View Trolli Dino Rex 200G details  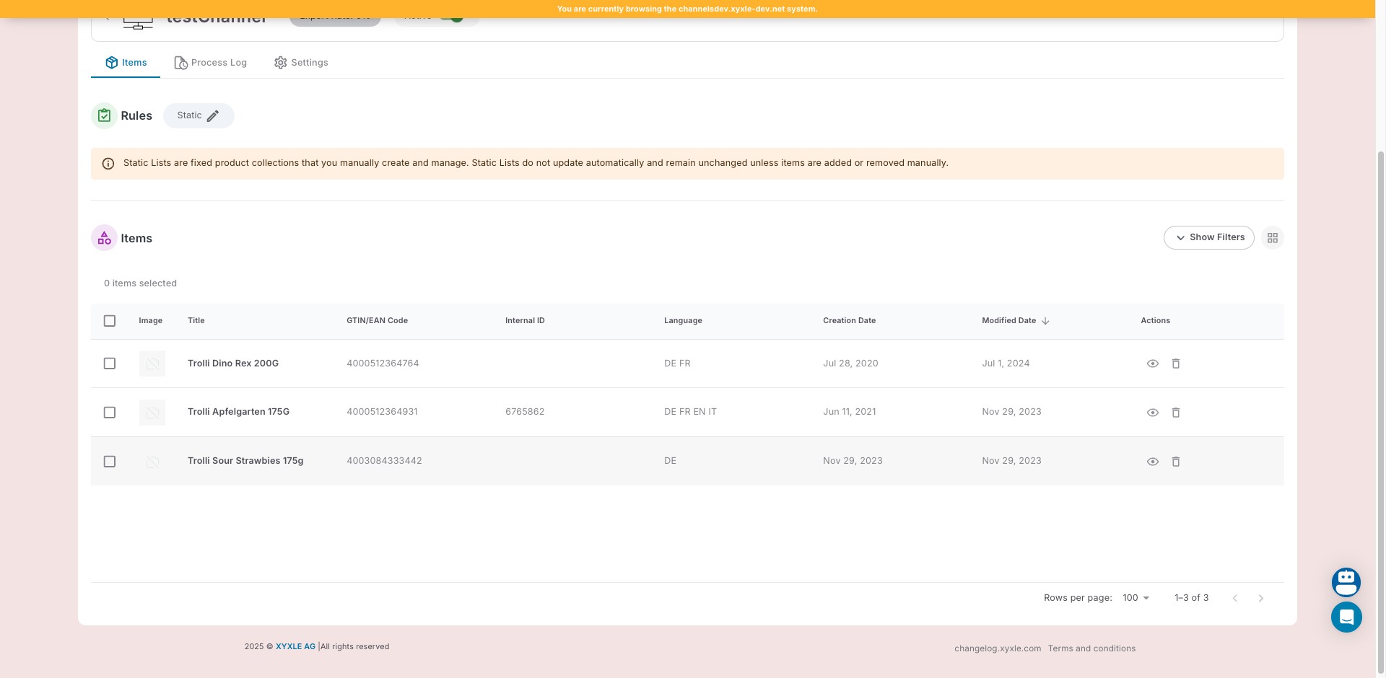pyautogui.click(x=1152, y=364)
